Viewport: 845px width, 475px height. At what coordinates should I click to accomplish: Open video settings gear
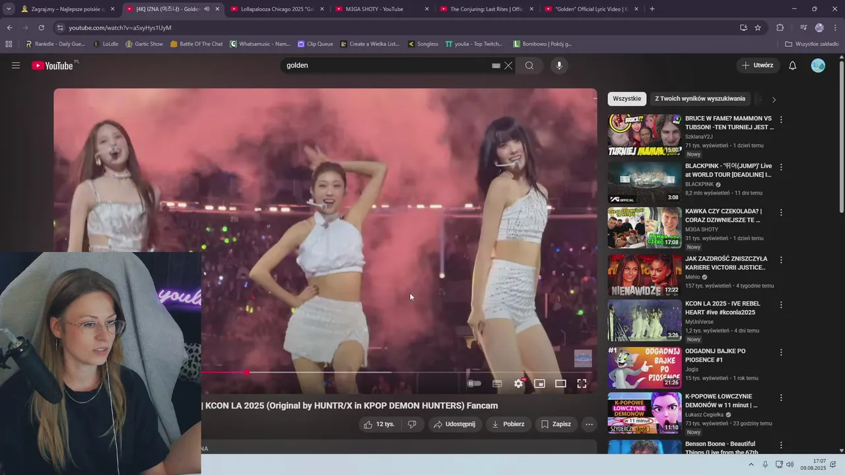[519, 383]
